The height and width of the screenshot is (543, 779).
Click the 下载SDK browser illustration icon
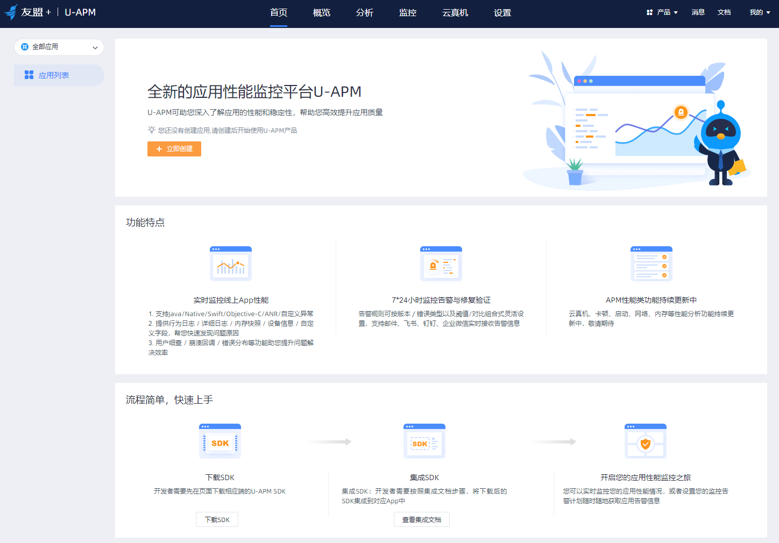219,441
